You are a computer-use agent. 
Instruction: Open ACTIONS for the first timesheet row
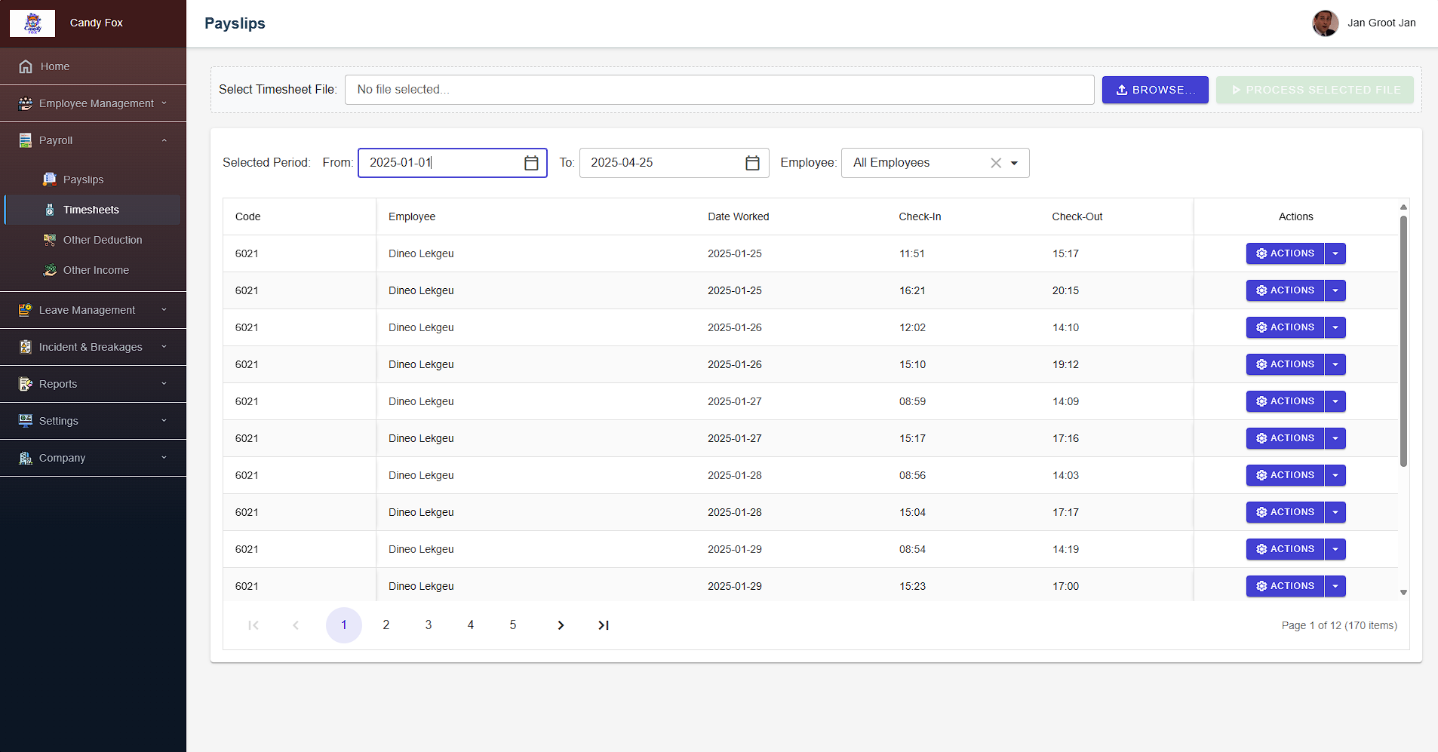click(1284, 253)
